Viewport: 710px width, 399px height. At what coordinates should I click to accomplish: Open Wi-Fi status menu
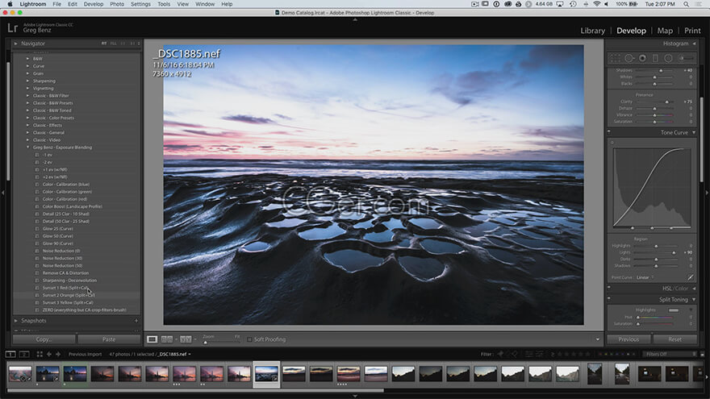click(x=597, y=4)
